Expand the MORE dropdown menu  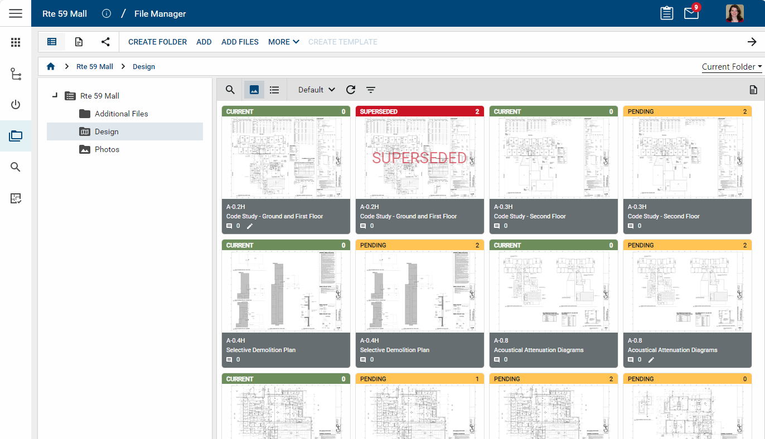tap(283, 42)
